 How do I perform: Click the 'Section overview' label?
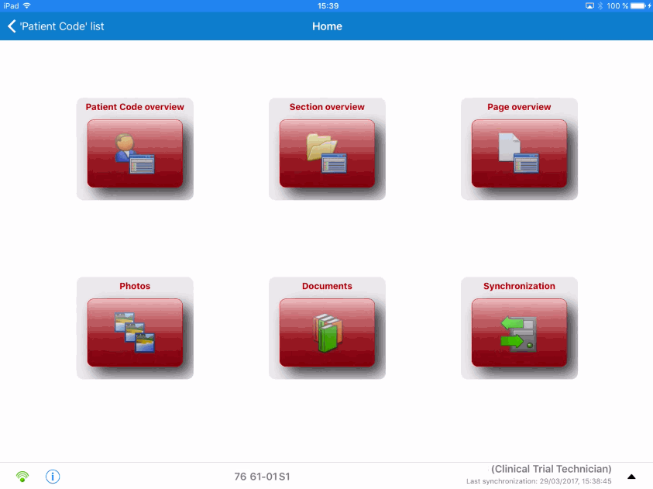tap(327, 107)
